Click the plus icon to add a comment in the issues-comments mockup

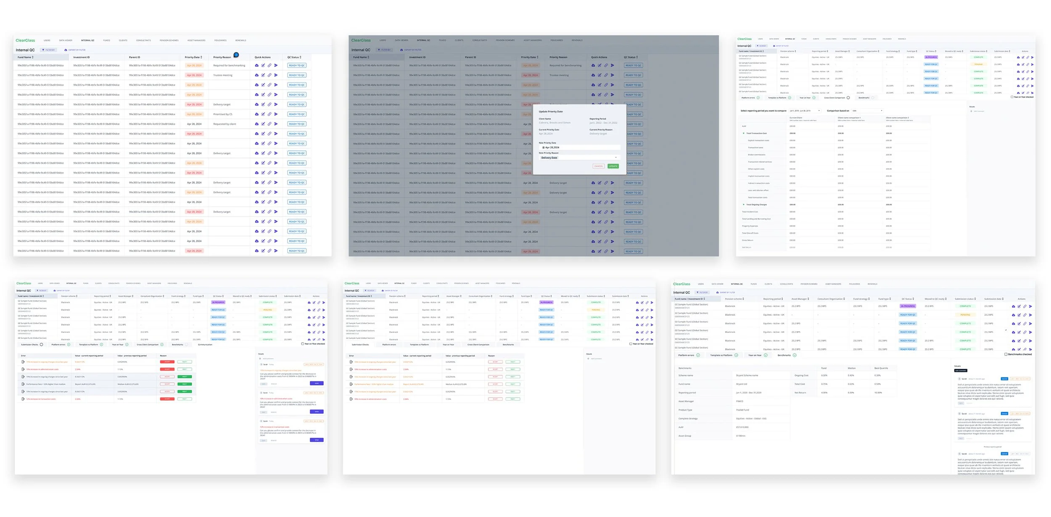pyautogui.click(x=260, y=359)
